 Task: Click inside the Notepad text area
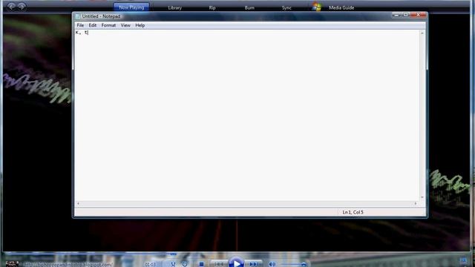click(x=247, y=115)
